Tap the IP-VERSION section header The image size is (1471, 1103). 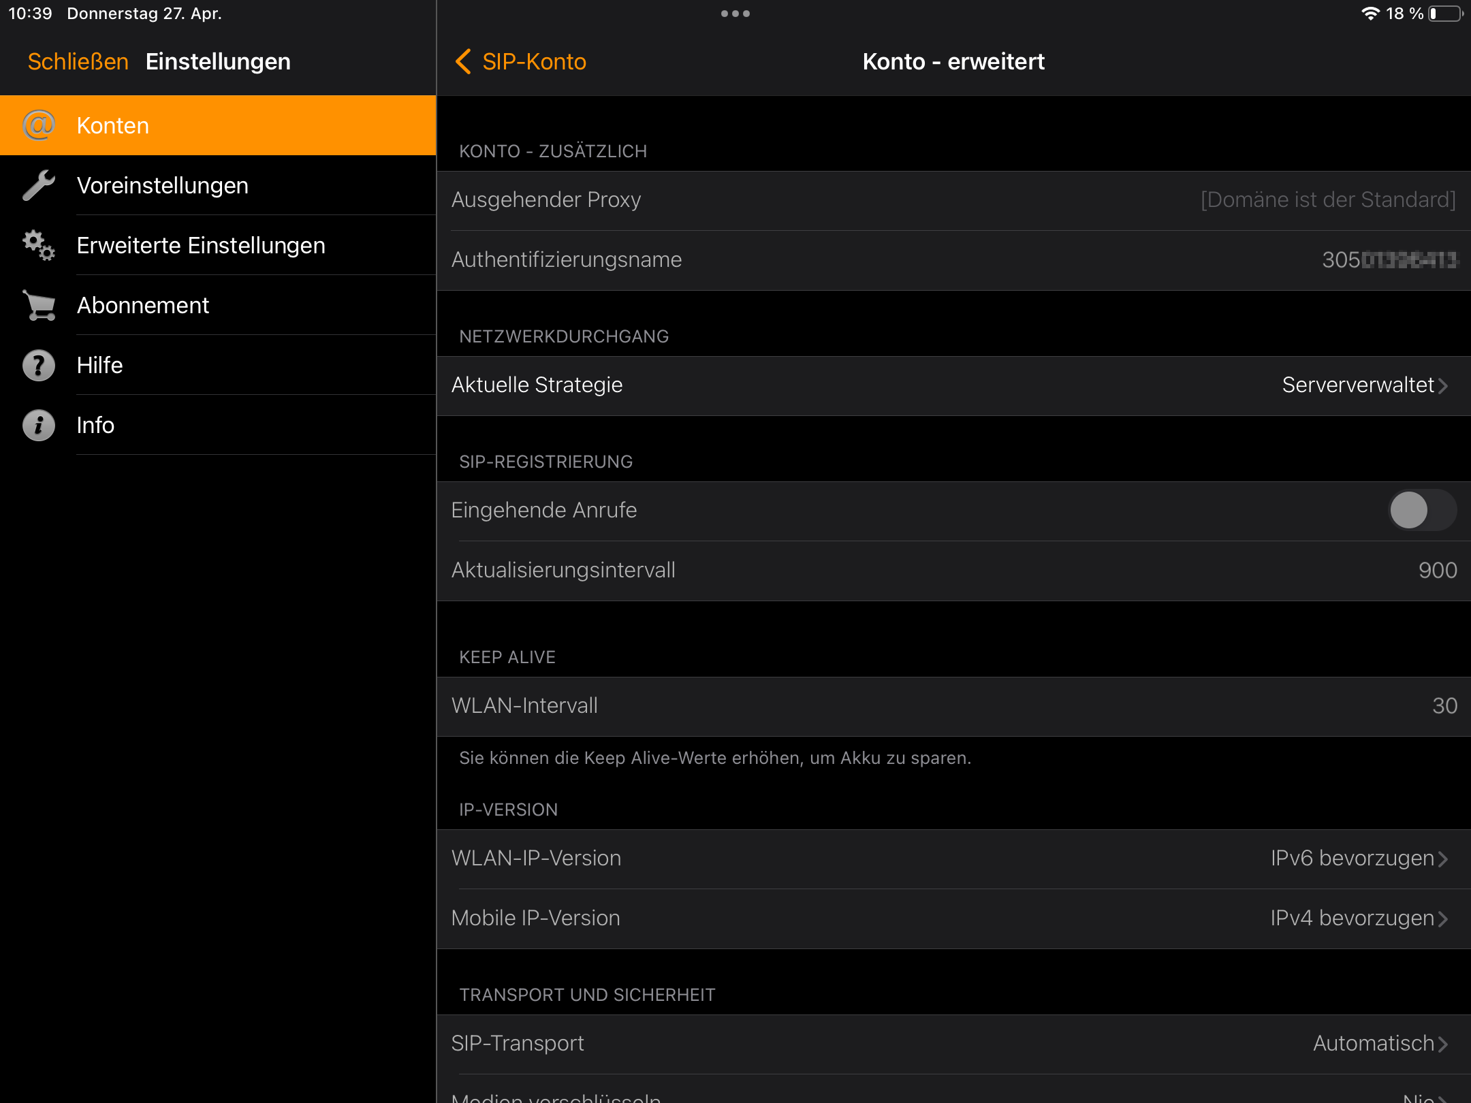509,810
